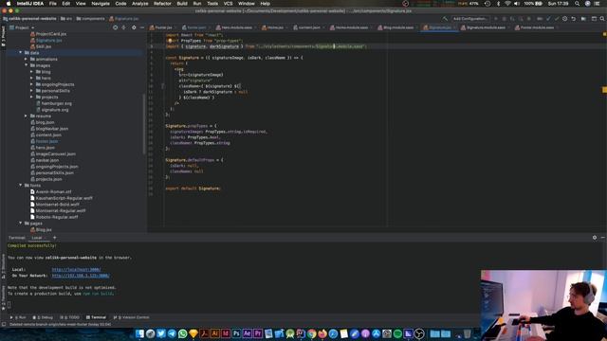The width and height of the screenshot is (607, 341).
Task: Open Sketch from the dock
Action: pyautogui.click(x=193, y=333)
